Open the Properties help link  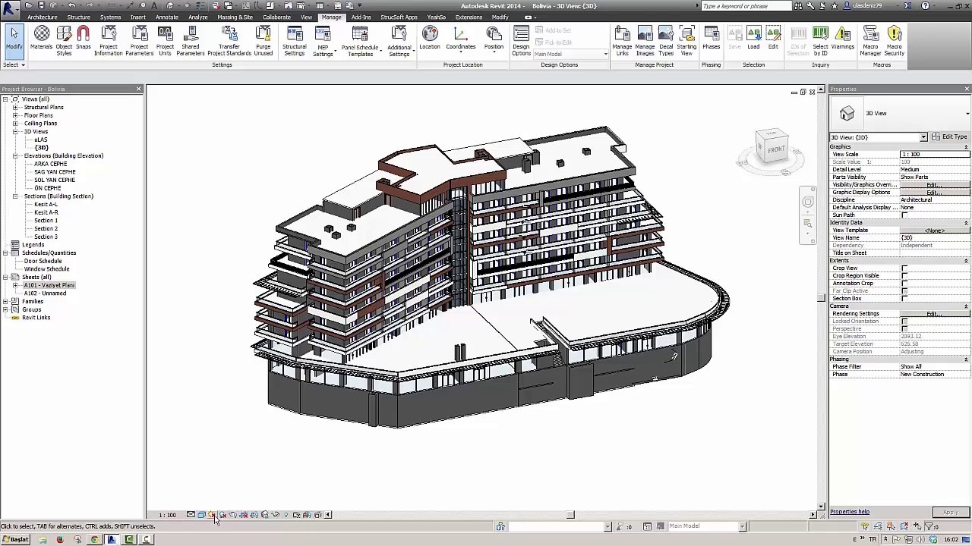850,512
